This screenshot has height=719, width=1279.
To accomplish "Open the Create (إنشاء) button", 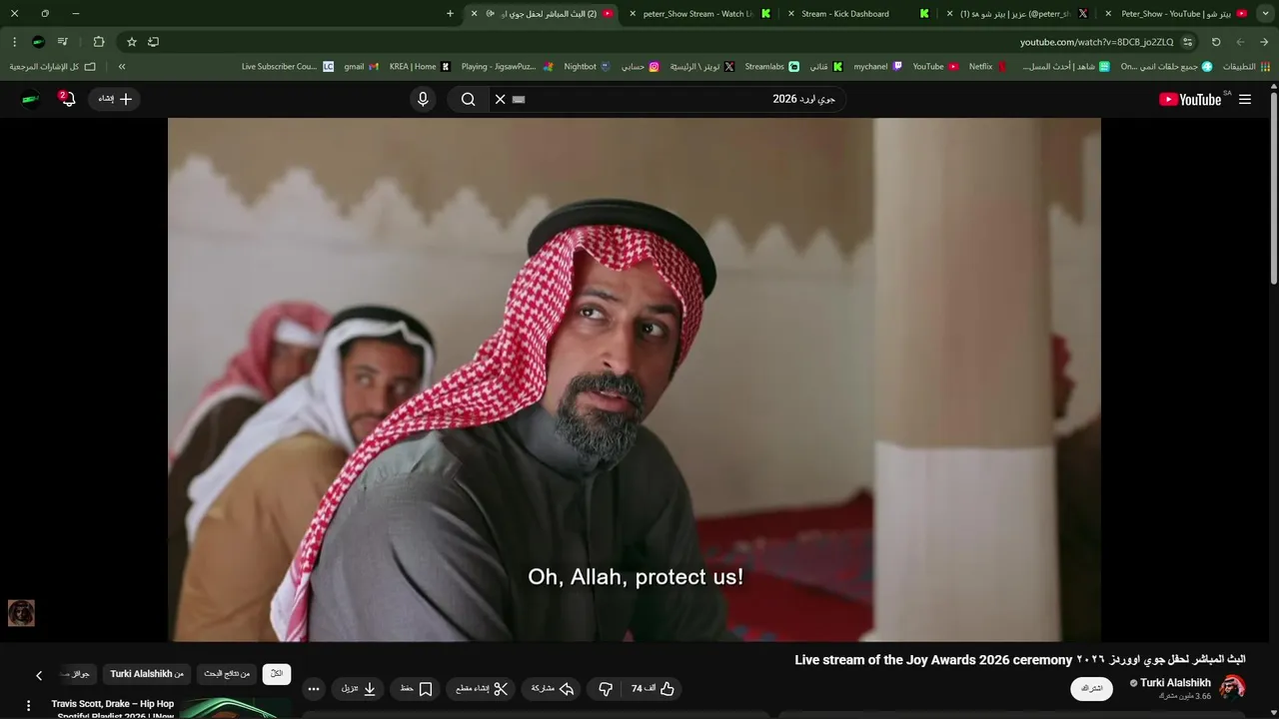I will 115,99.
